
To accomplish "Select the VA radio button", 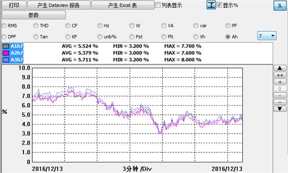I will click(164, 26).
